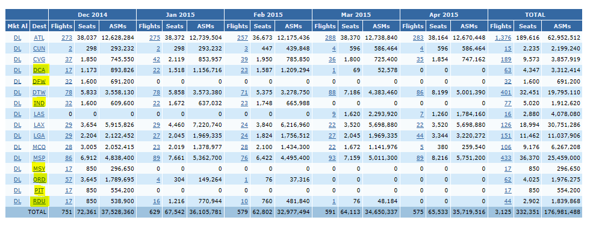Open the highlighted ORD destination link
This screenshot has height=226, width=596.
39,179
